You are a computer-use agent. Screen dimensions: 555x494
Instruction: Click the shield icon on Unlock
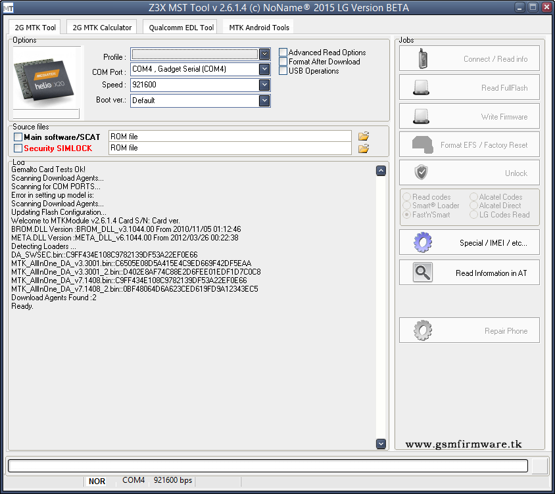click(x=421, y=173)
